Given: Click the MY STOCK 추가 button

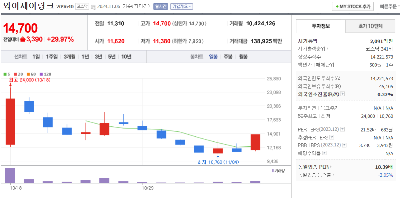Looking at the screenshot, I should [353, 6].
